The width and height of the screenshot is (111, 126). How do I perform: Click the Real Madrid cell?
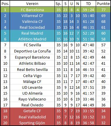point(32,33)
